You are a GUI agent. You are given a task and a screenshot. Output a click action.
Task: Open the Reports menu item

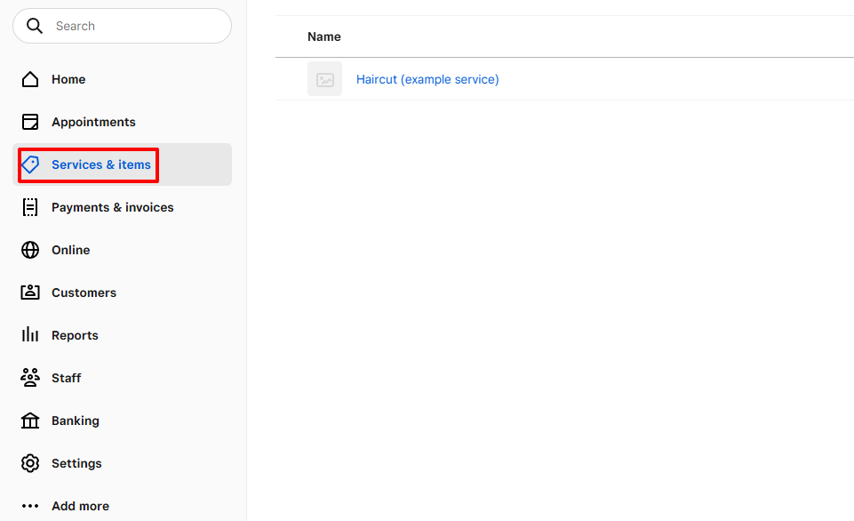75,335
